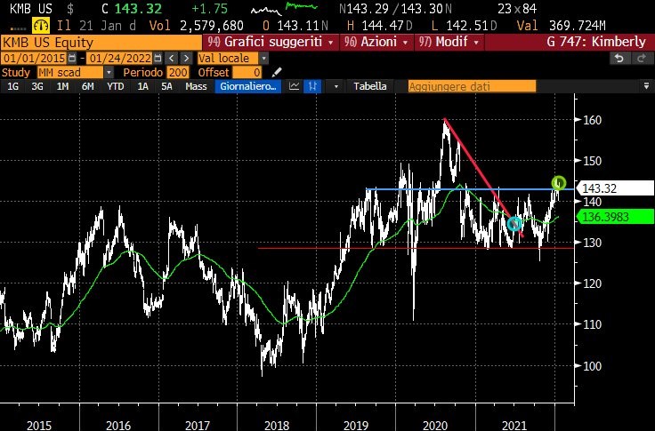Click the Aggiungere dati input field

[472, 86]
